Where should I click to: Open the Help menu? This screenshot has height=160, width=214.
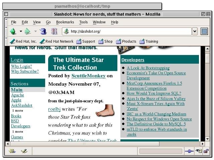click(x=115, y=22)
